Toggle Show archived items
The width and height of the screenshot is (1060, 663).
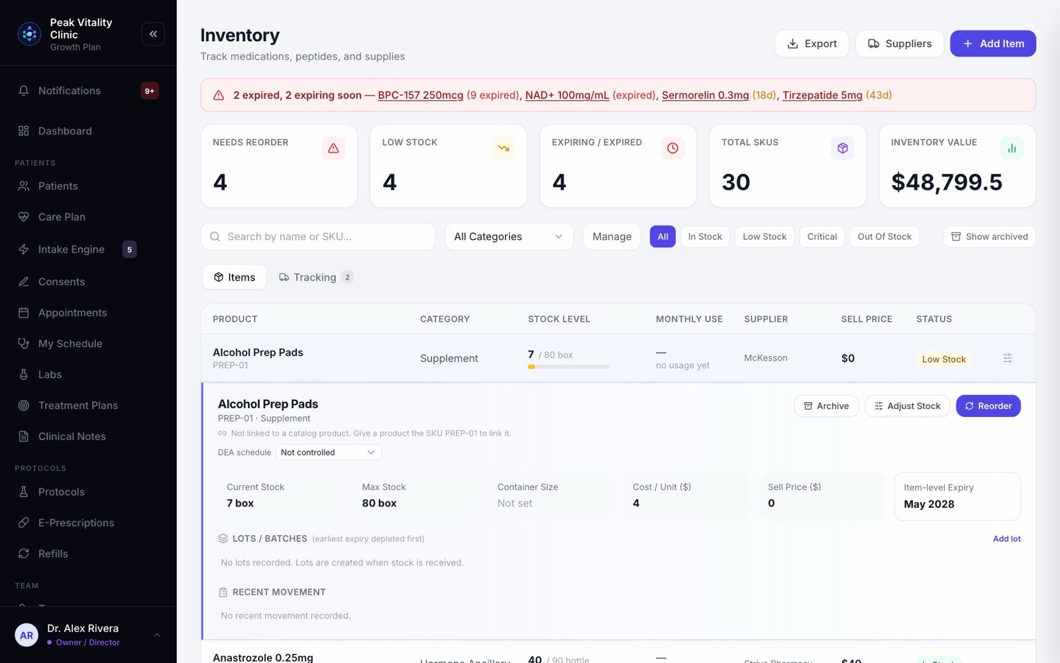(x=989, y=237)
